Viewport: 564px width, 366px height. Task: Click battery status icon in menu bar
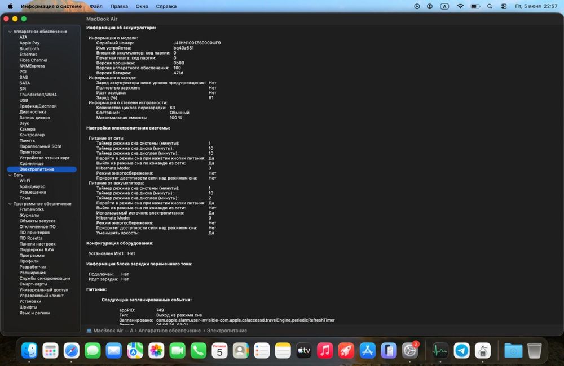pos(475,6)
